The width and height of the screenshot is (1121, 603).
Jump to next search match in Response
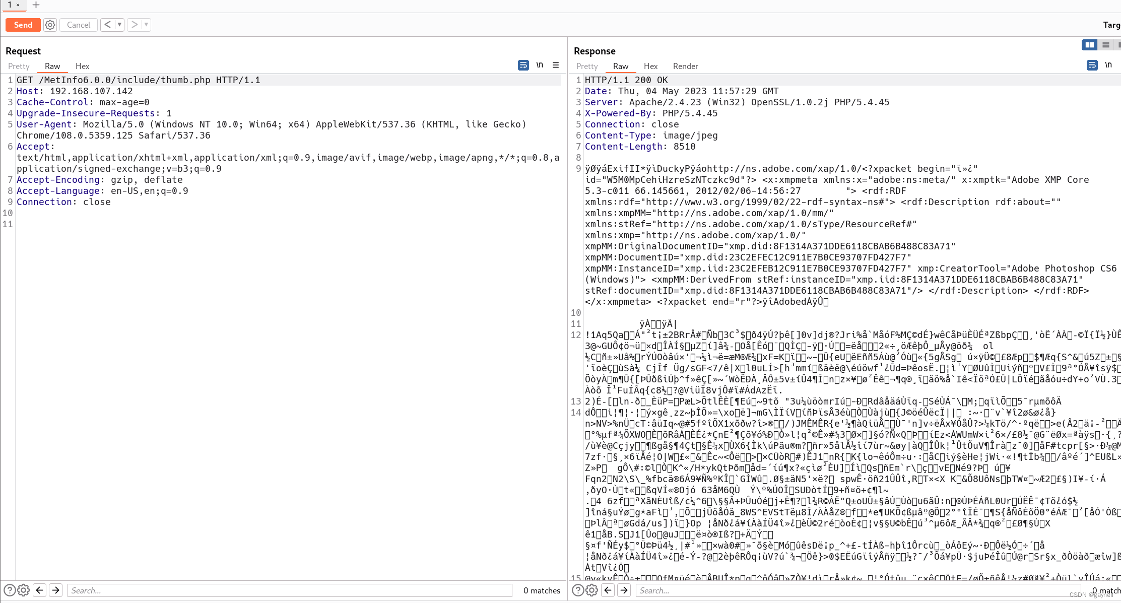click(x=624, y=590)
